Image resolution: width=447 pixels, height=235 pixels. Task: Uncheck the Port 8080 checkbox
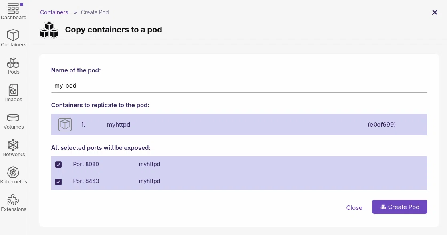click(58, 165)
